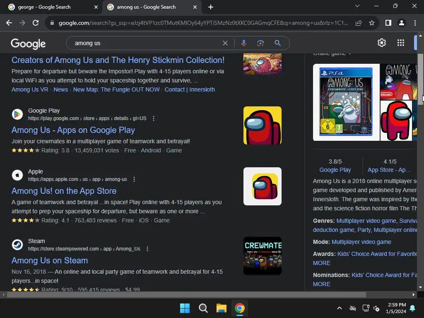Open the tab search dropdown arrow
424x318 pixels.
(357, 6)
